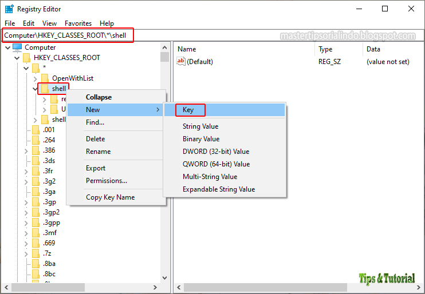Click the .001 folder icon
This screenshot has height=294, width=425.
point(36,130)
